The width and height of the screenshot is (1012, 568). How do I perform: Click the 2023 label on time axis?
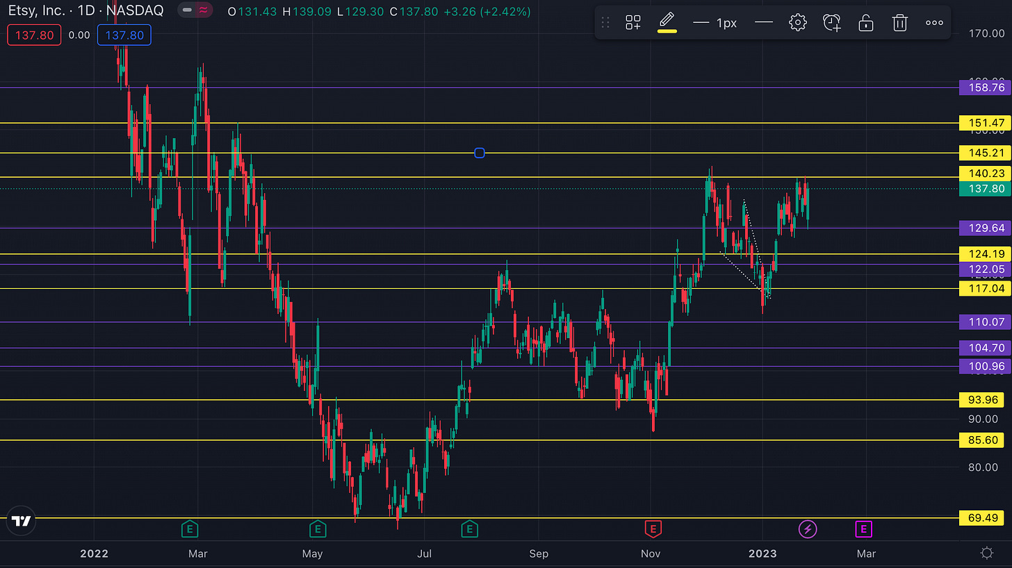coord(762,553)
